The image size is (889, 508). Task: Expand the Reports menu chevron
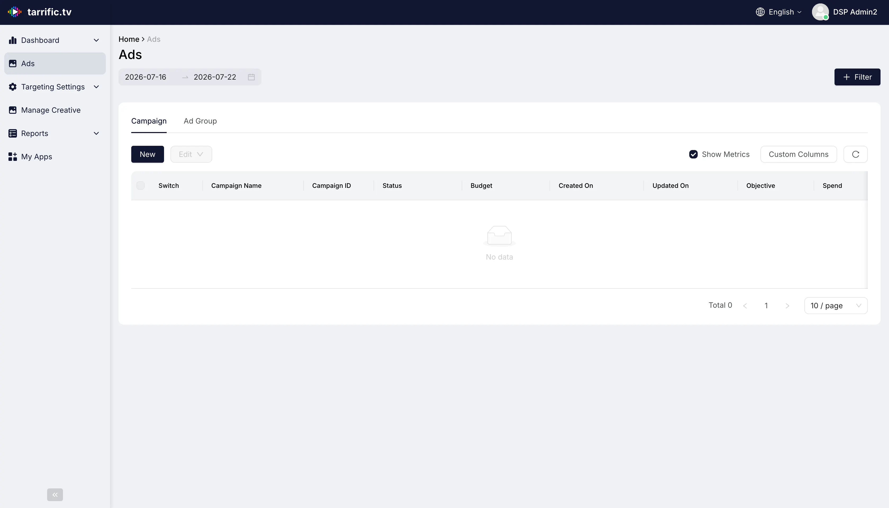(x=96, y=133)
